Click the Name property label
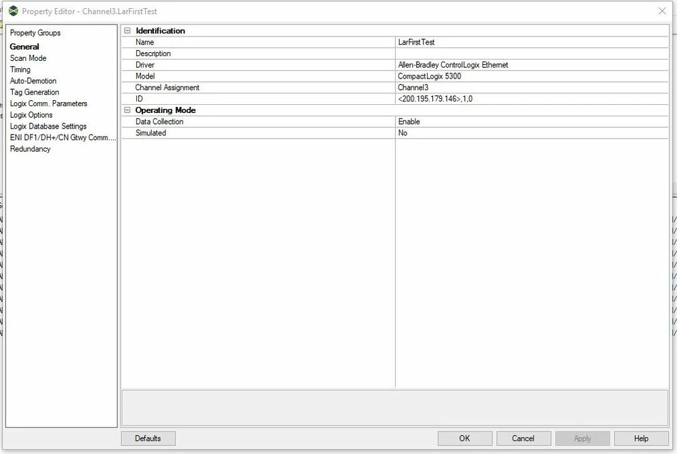The height and width of the screenshot is (454, 677). (x=144, y=42)
